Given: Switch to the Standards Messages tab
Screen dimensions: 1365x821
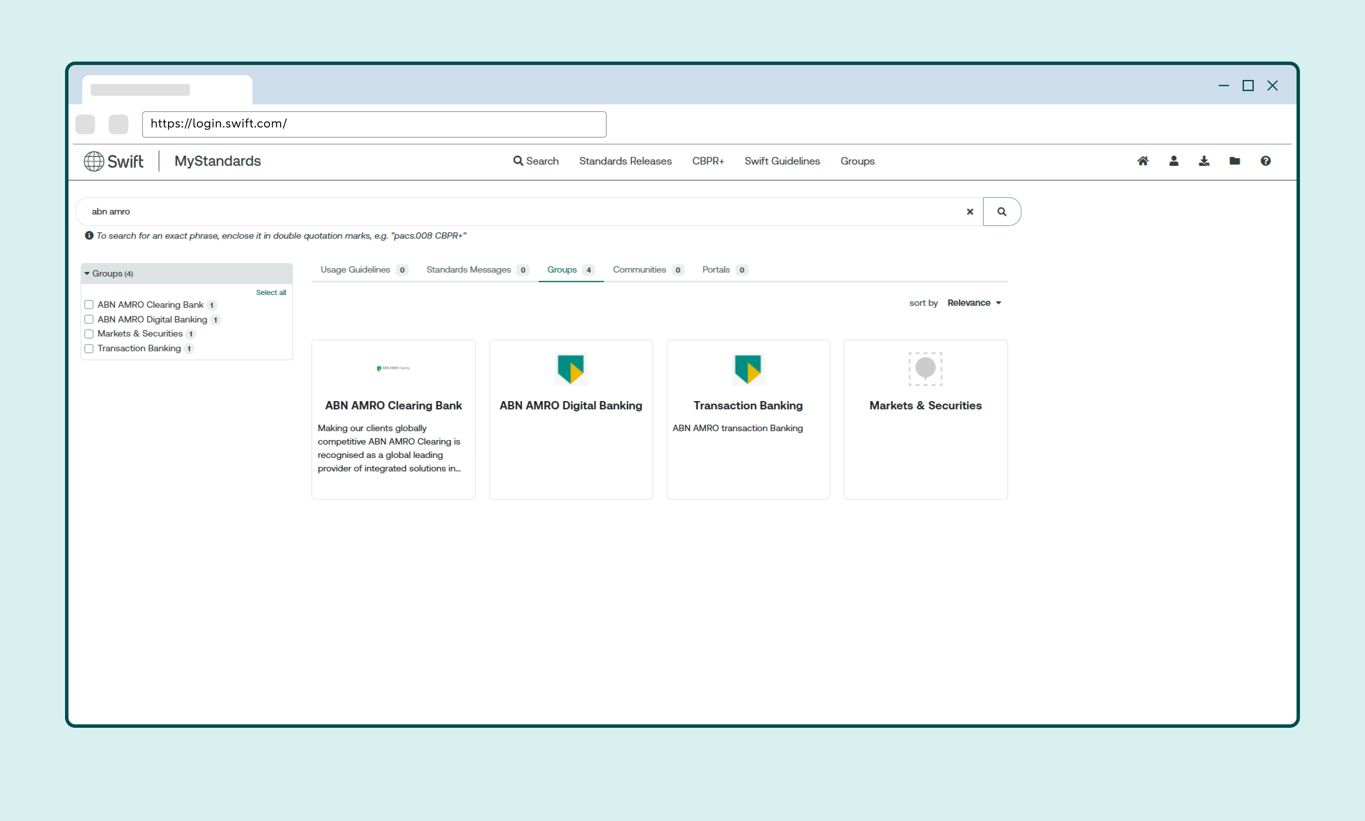Looking at the screenshot, I should pos(477,269).
